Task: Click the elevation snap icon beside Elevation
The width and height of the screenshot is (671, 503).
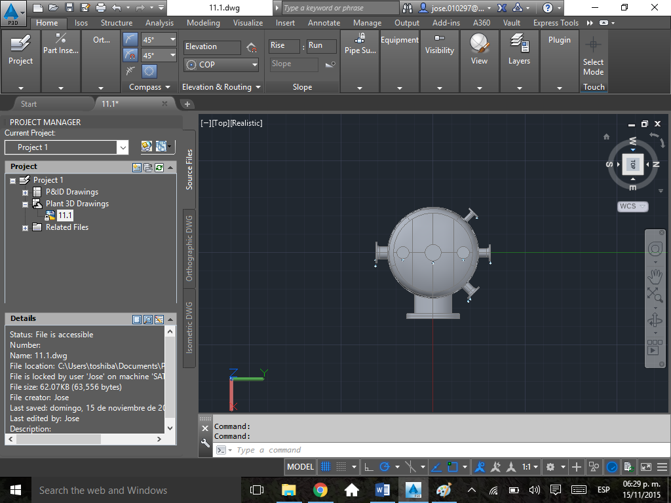Action: 252,47
